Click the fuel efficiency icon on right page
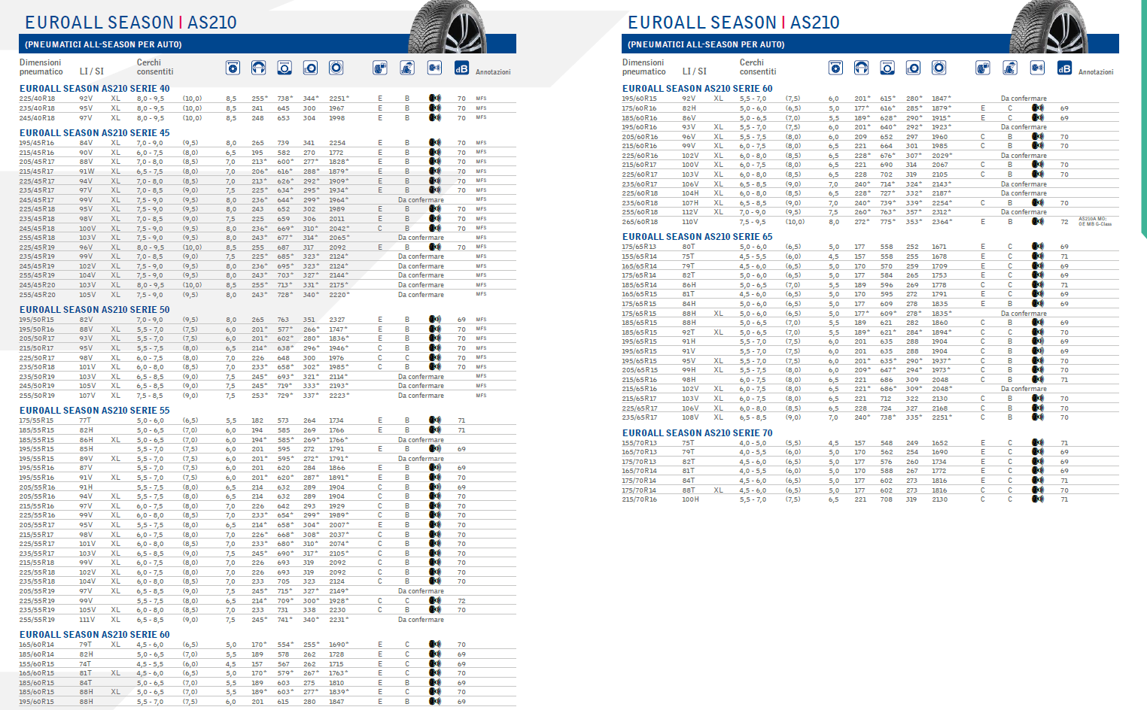1147x710 pixels. (983, 68)
